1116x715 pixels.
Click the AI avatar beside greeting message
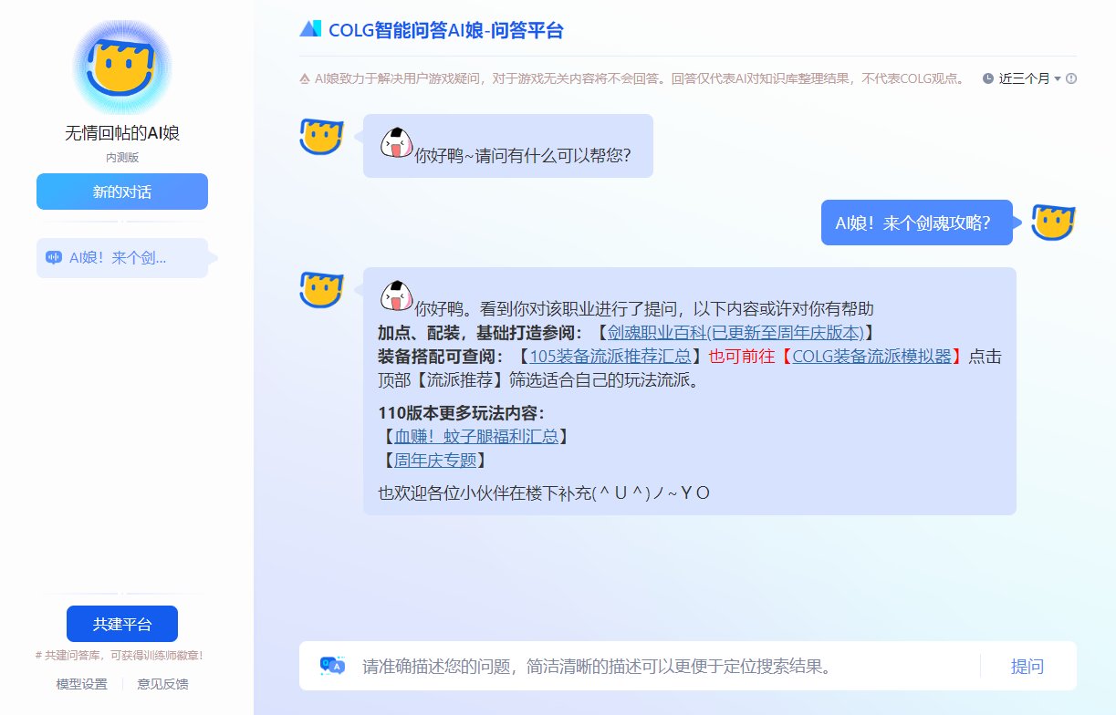tap(321, 136)
